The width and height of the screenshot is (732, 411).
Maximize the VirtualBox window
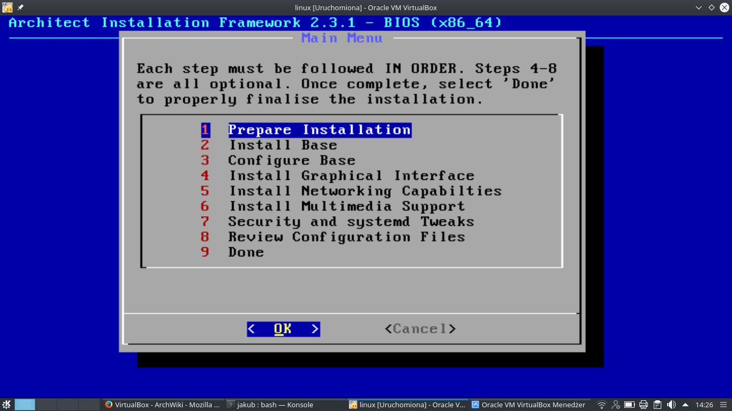pyautogui.click(x=712, y=7)
